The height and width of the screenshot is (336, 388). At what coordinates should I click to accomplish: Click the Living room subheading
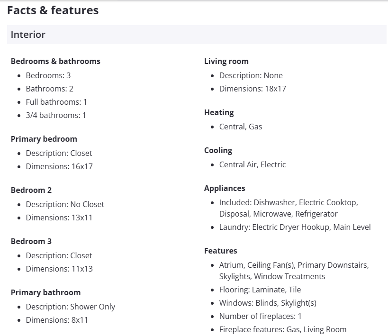coord(226,61)
